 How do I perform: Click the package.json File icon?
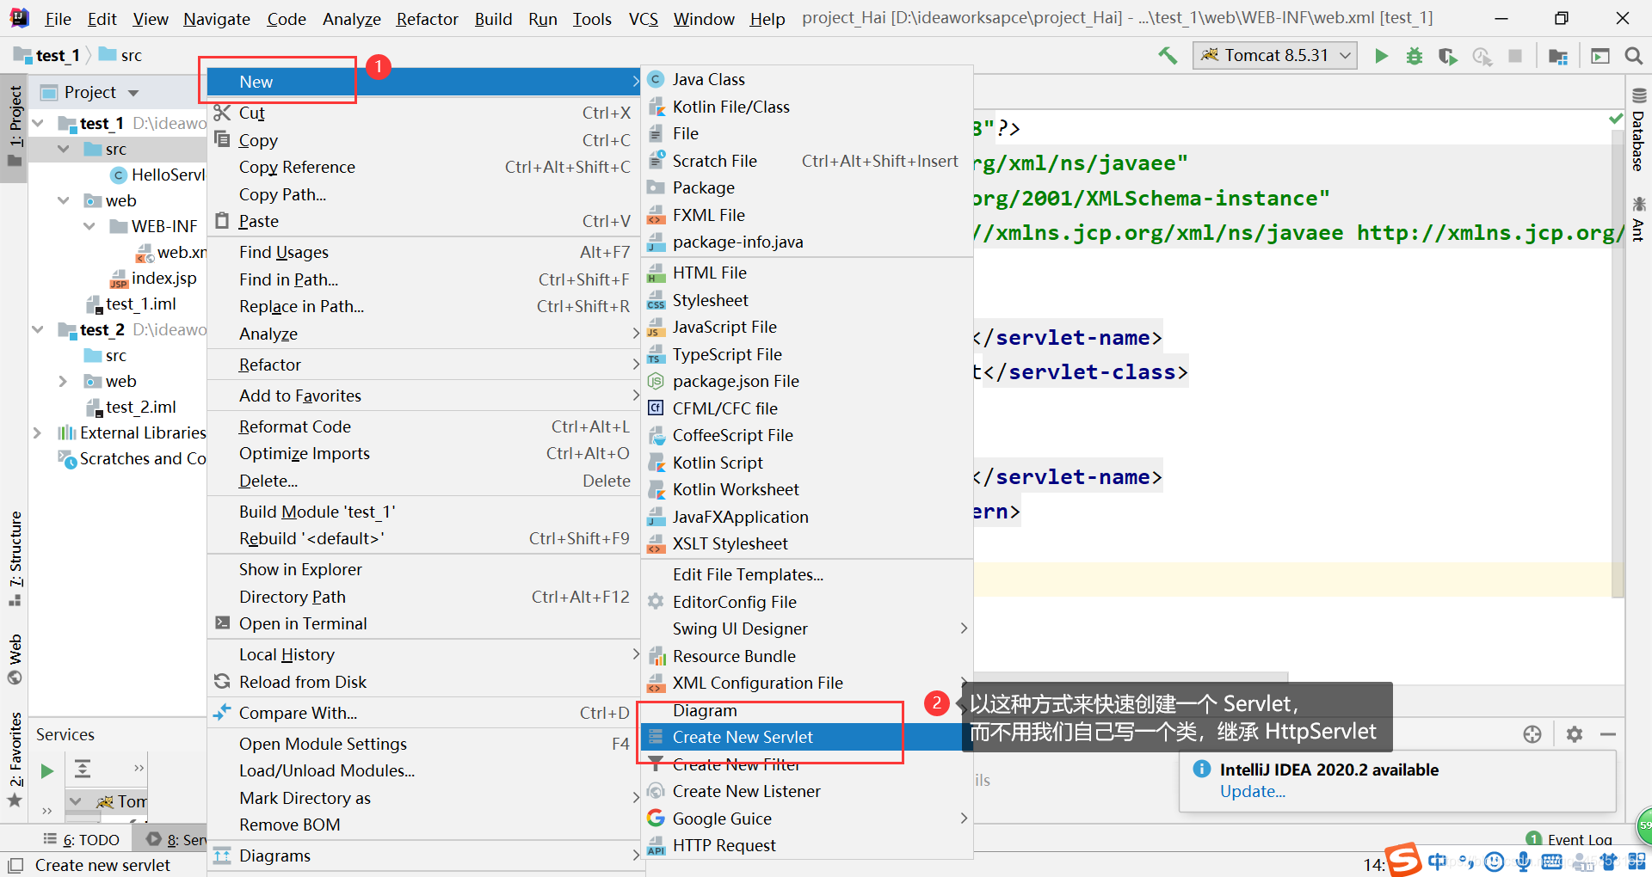[x=656, y=382]
